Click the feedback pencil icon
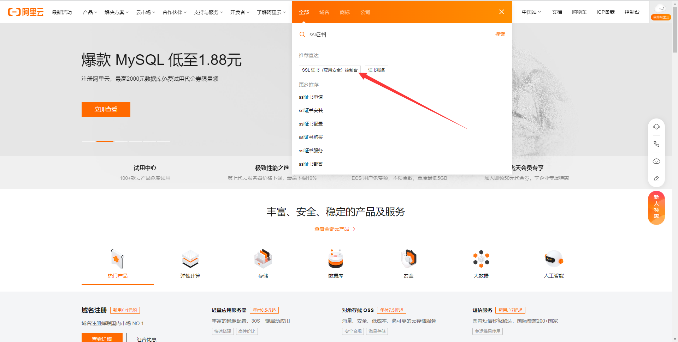This screenshot has height=342, width=678. (656, 178)
